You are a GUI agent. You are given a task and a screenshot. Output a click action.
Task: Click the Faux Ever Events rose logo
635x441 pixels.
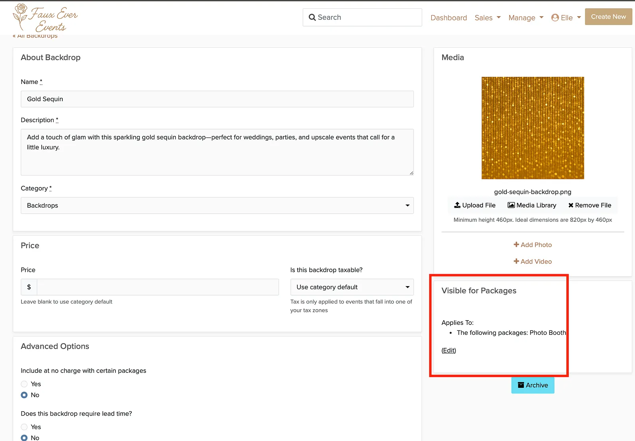click(45, 17)
